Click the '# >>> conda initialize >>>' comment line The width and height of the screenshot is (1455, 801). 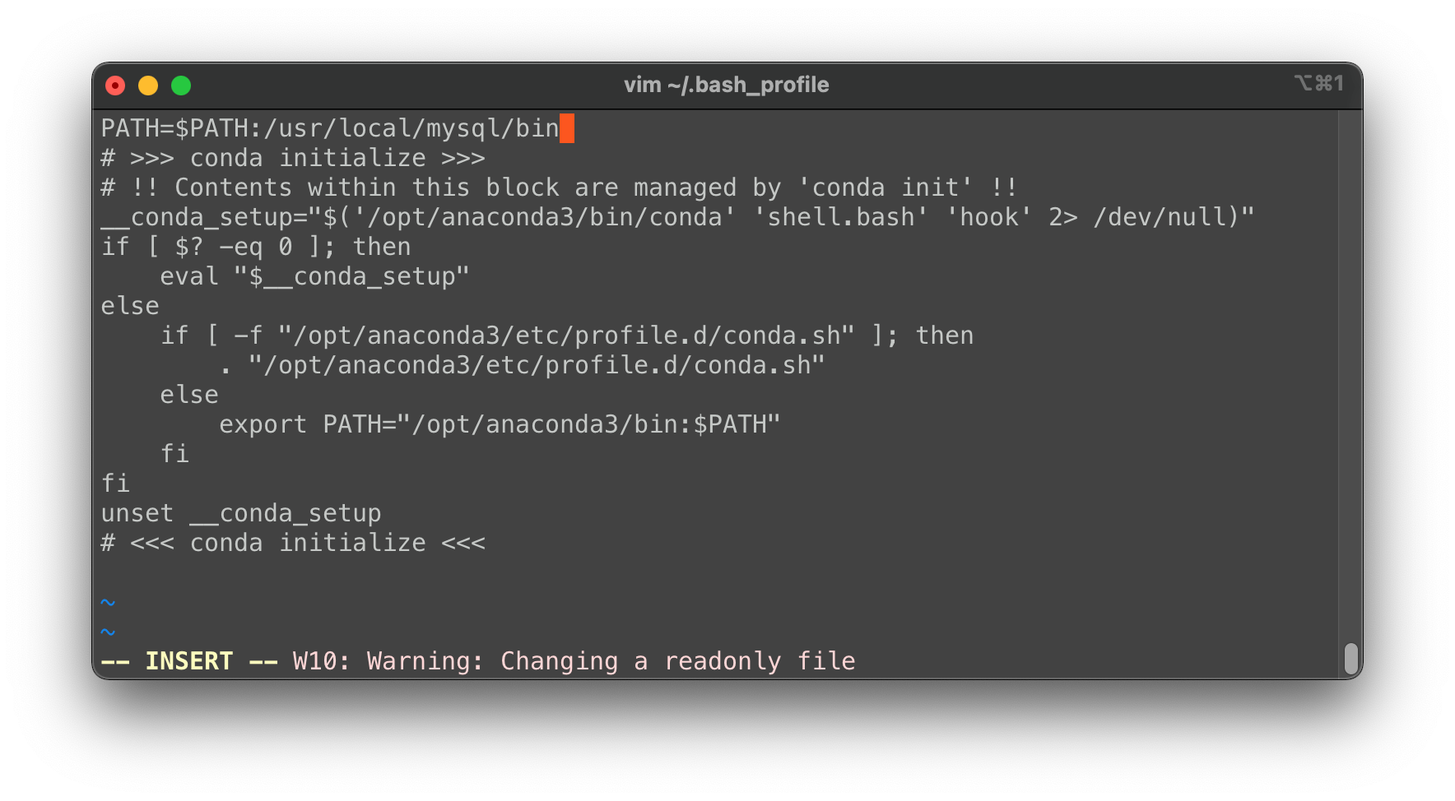[x=293, y=158]
